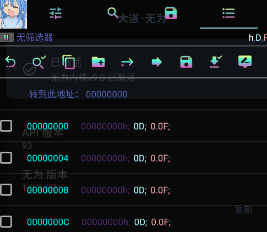Click 0.0F; float value in row 00000008
267x232 pixels.
(x=160, y=190)
